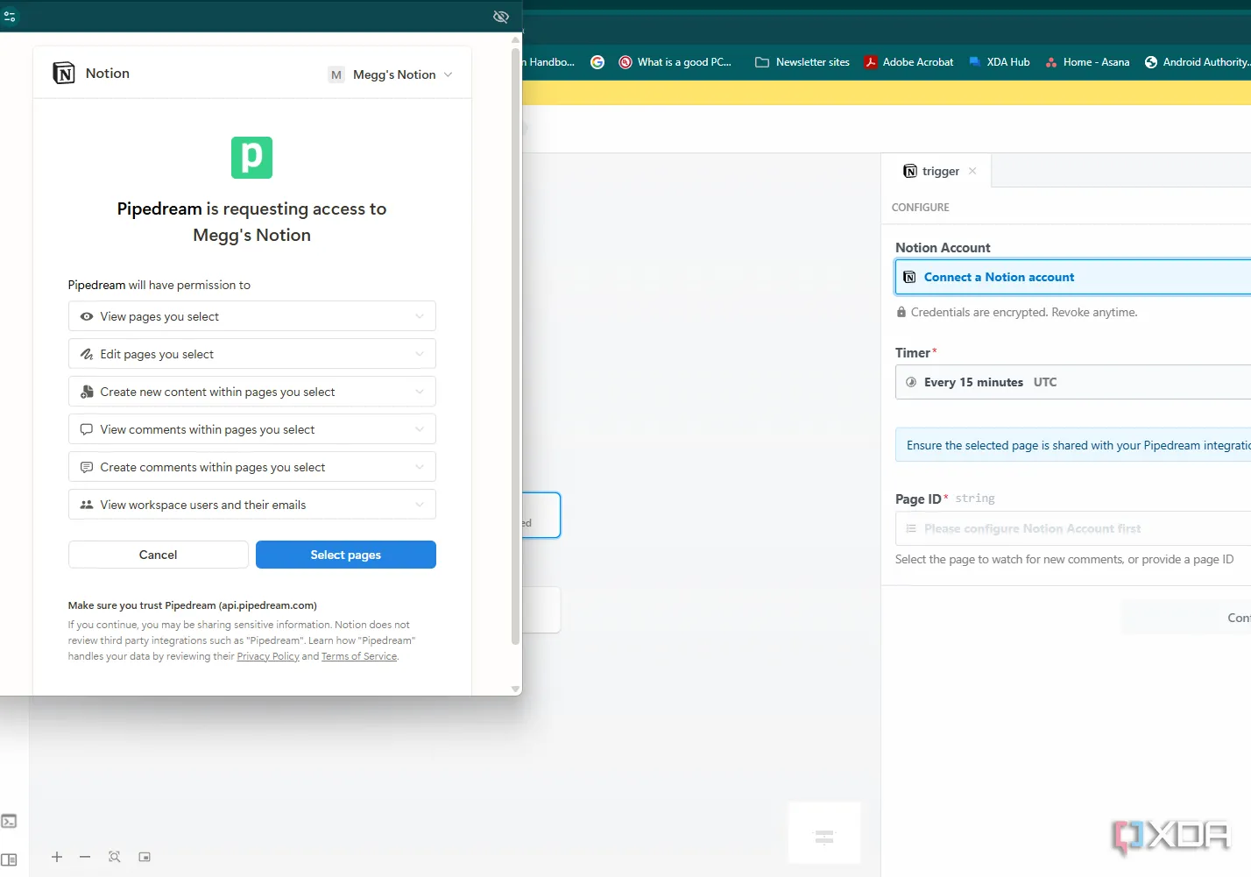Expand the View pages you select permission

(252, 316)
